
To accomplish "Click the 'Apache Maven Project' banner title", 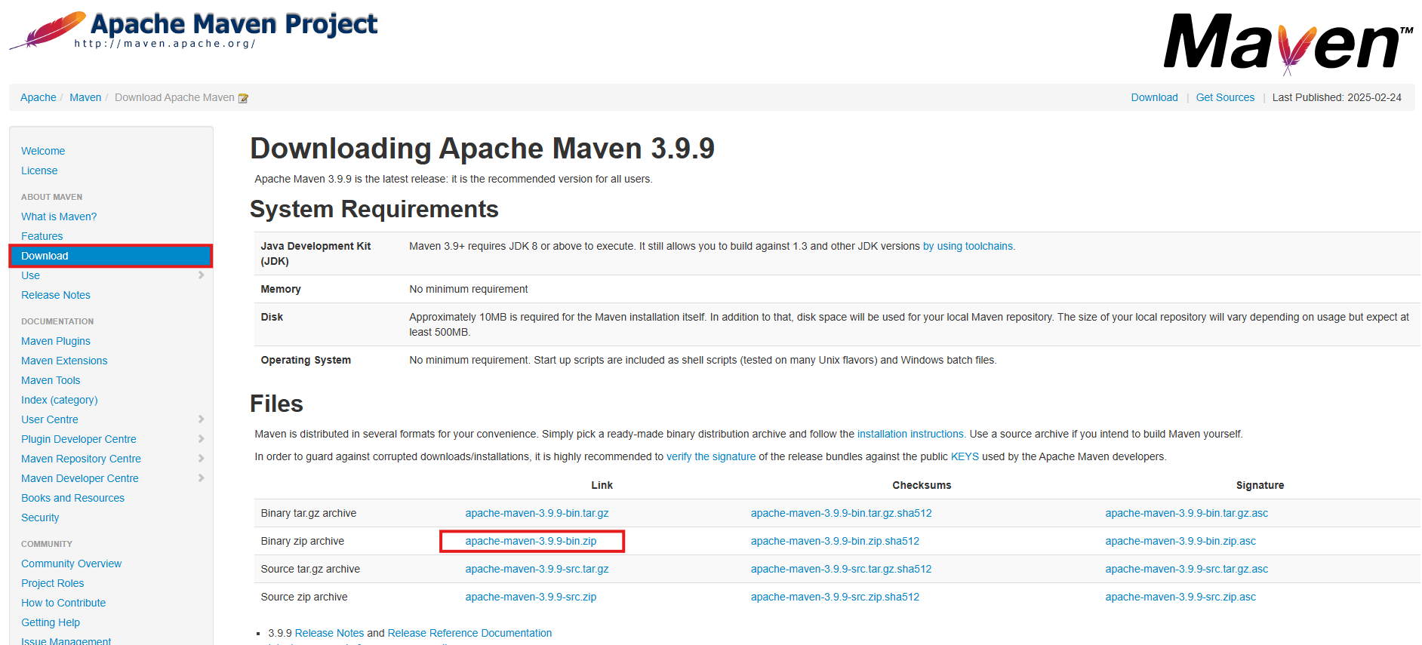I will tap(234, 24).
